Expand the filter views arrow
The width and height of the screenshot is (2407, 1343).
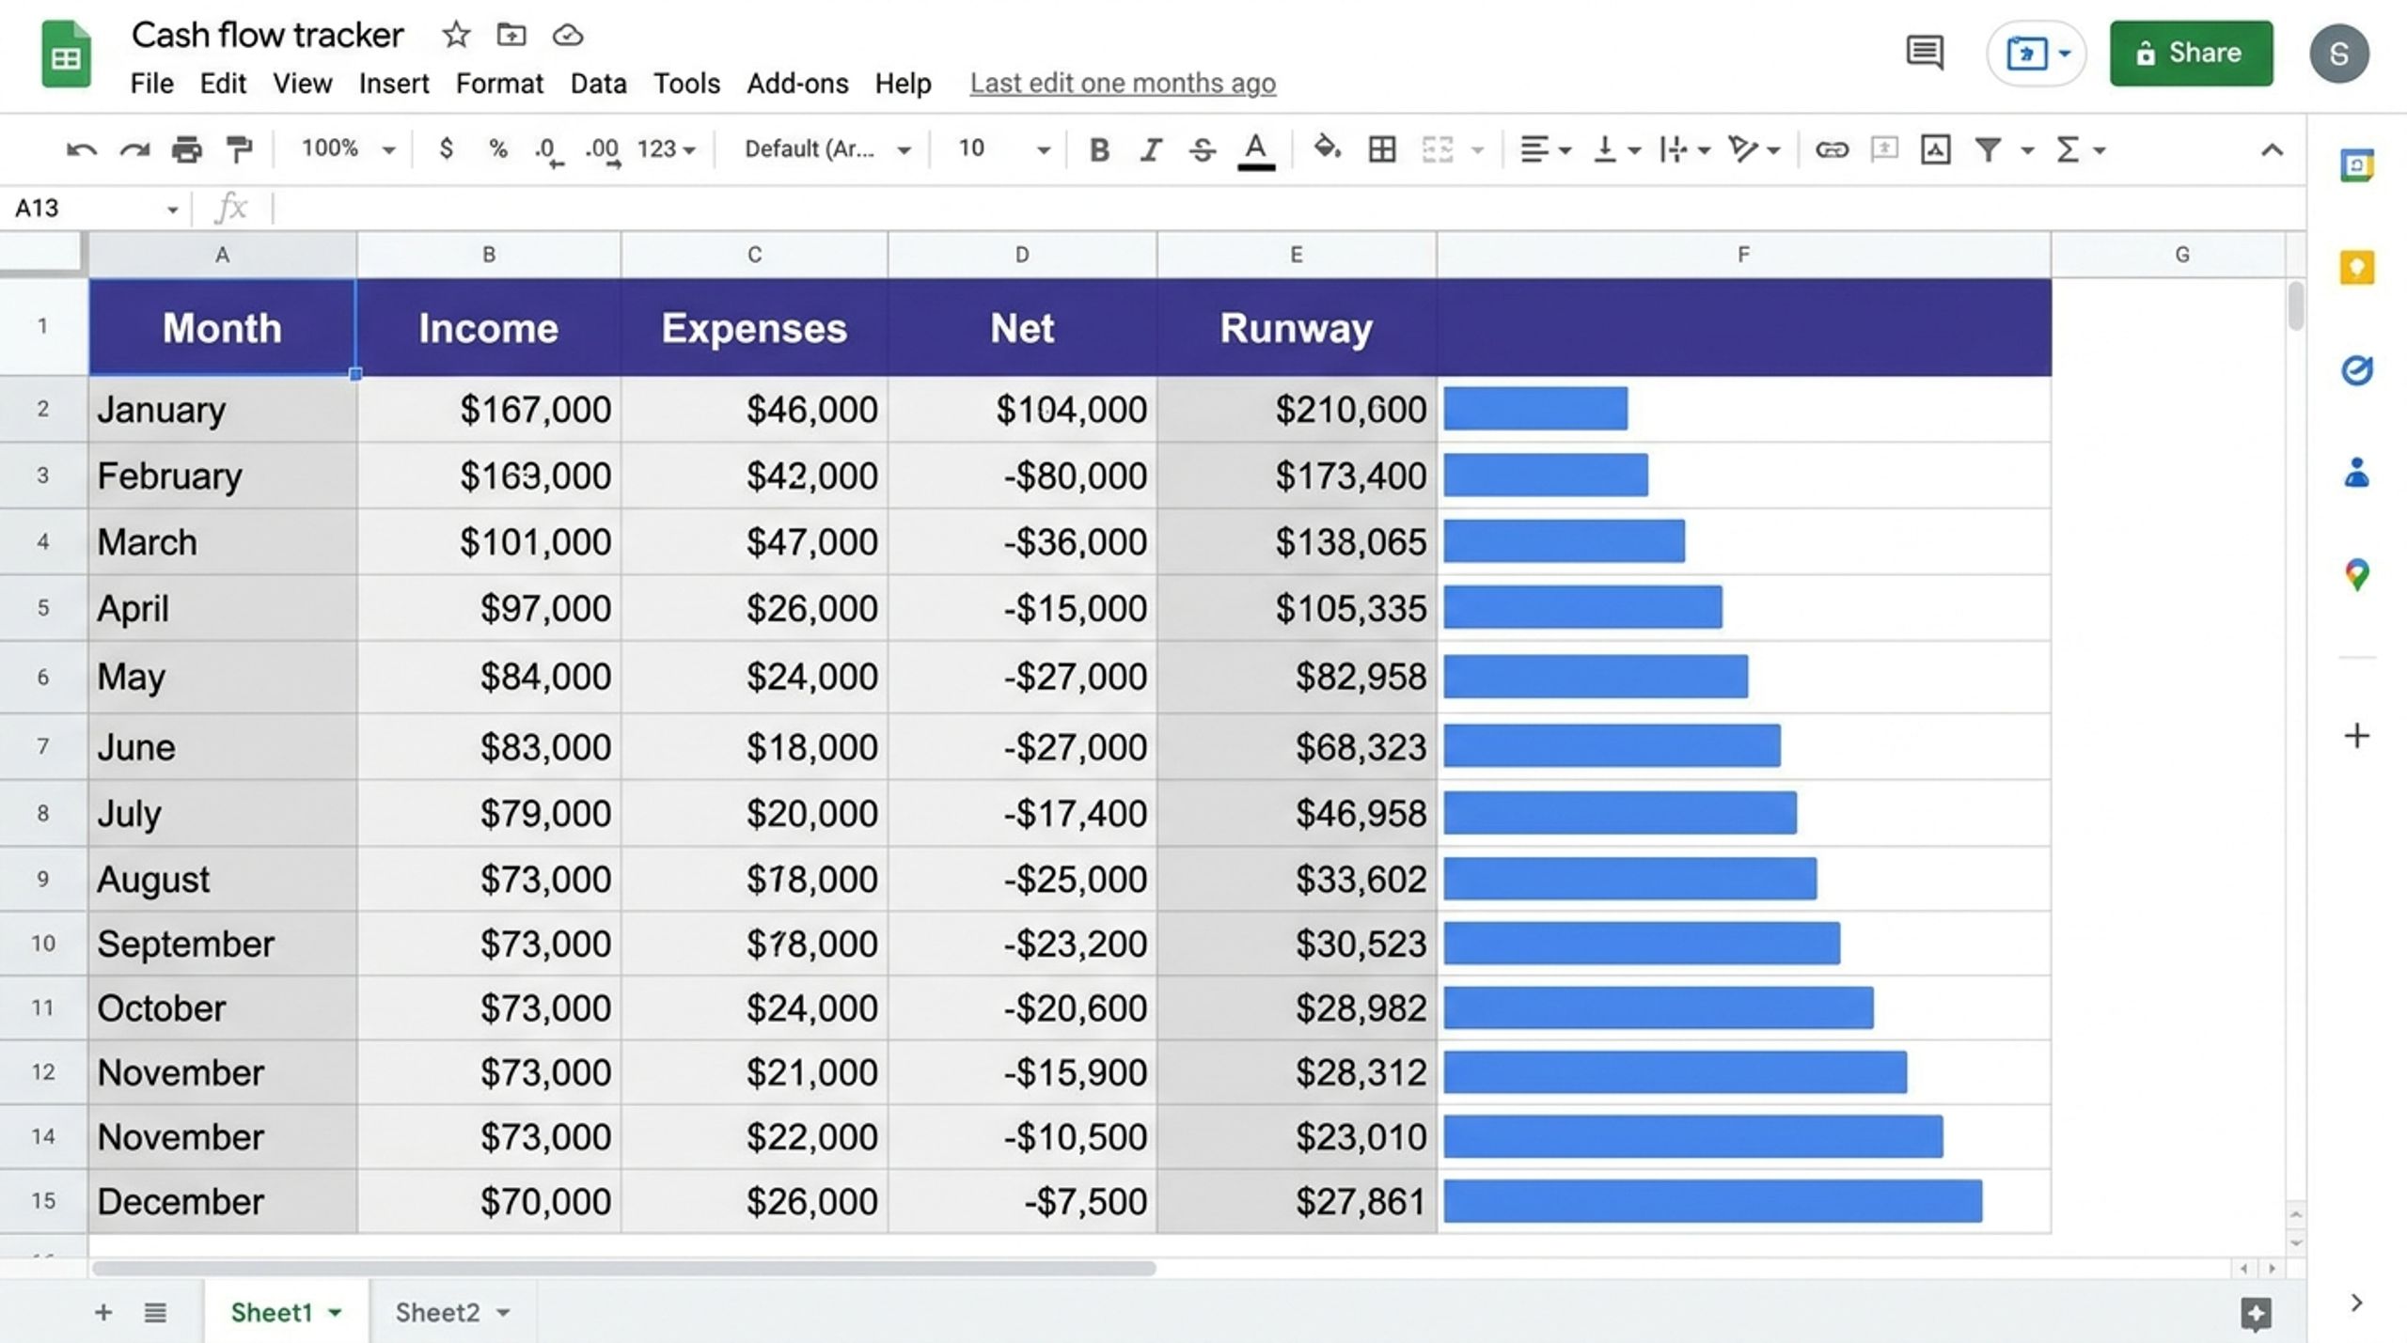(2027, 150)
